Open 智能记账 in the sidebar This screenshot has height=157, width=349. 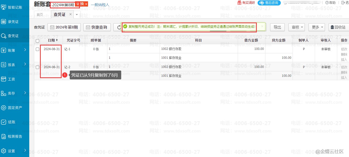click(14, 7)
